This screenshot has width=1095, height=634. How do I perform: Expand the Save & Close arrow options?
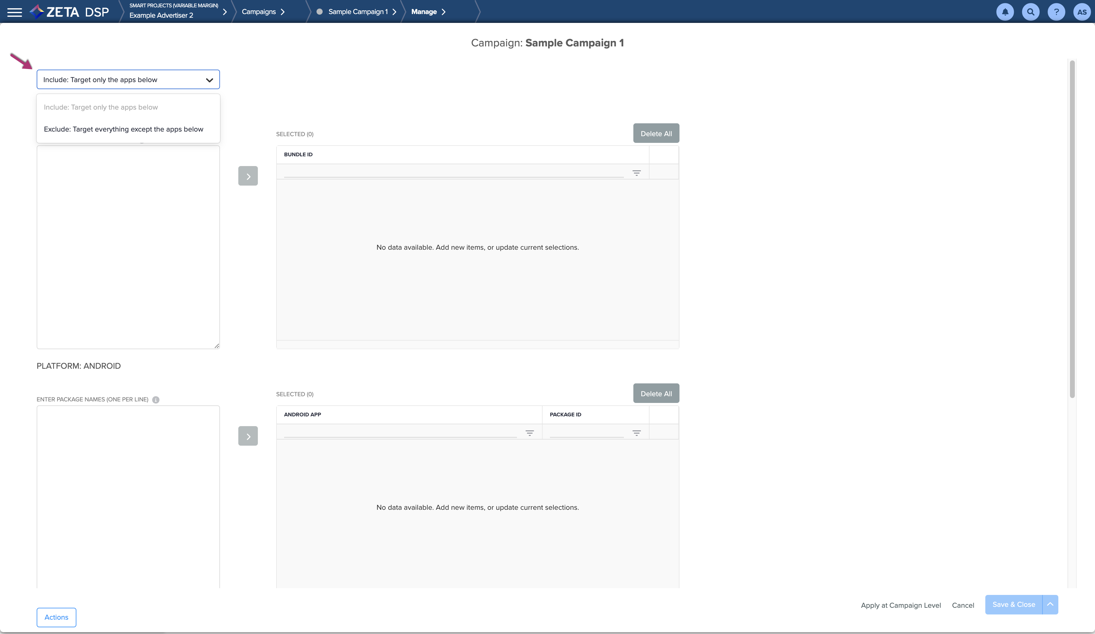point(1050,604)
